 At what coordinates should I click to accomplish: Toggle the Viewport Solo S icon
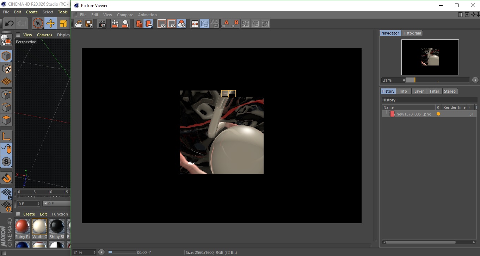coord(6,162)
